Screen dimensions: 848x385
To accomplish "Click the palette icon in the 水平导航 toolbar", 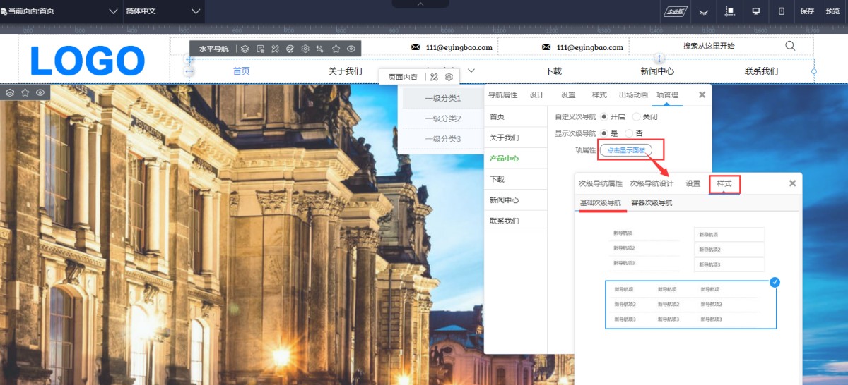I will pos(290,49).
